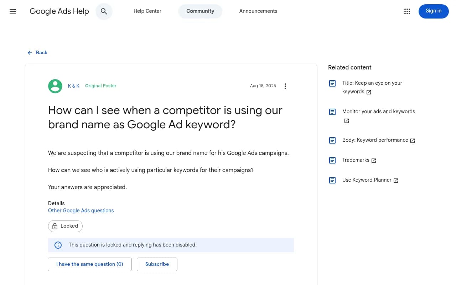Image resolution: width=456 pixels, height=285 pixels.
Task: Open 'Body: Keyword performance' article
Action: [375, 140]
